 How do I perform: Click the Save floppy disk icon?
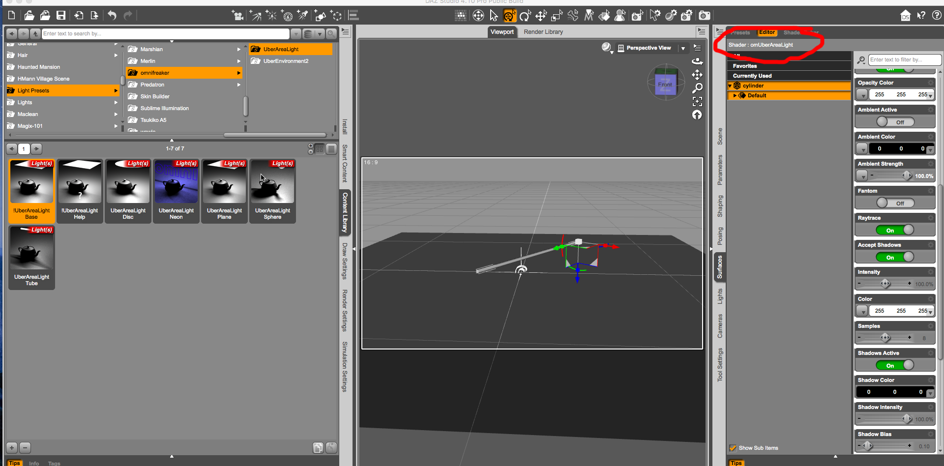[x=61, y=16]
